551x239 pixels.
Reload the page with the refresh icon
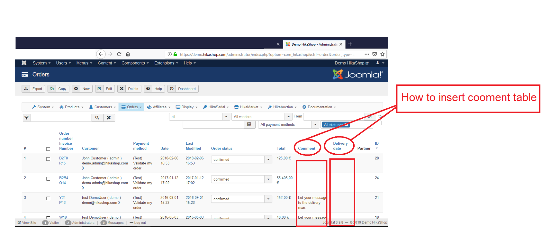(119, 54)
